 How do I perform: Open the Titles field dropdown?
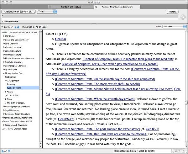pos(47,12)
